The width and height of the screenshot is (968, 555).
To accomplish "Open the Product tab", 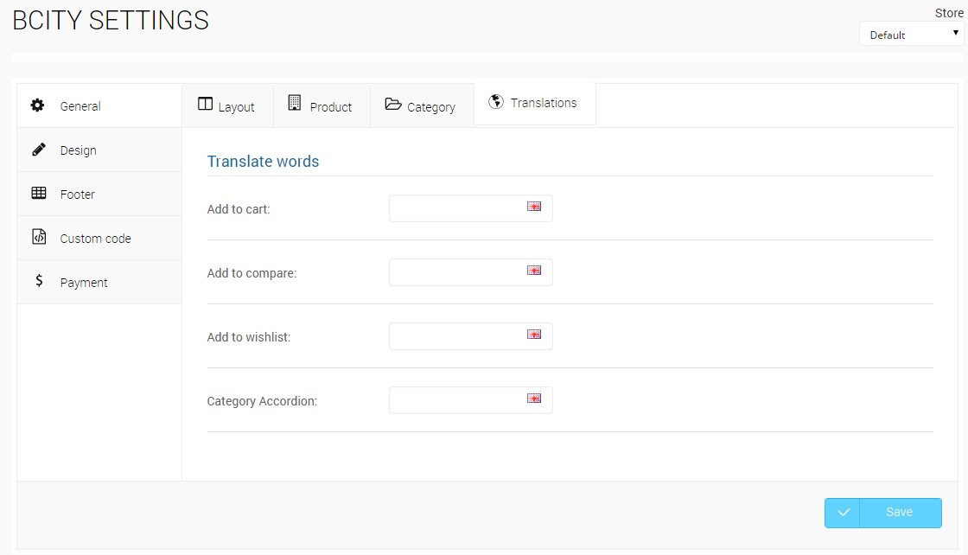I will pyautogui.click(x=322, y=106).
